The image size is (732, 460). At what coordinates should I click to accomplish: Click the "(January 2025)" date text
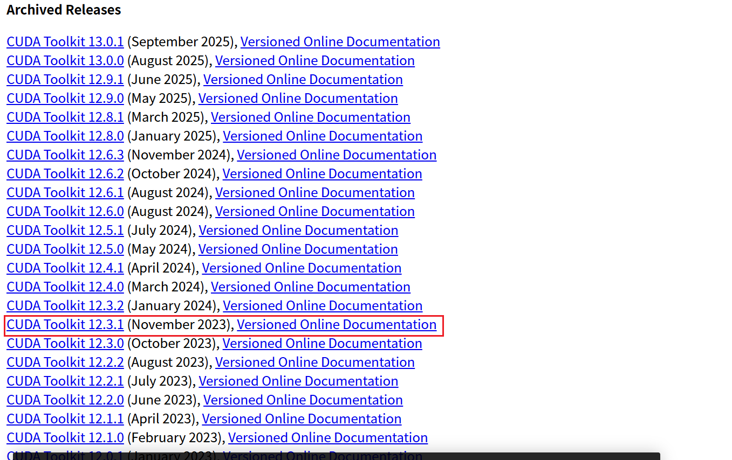(172, 136)
